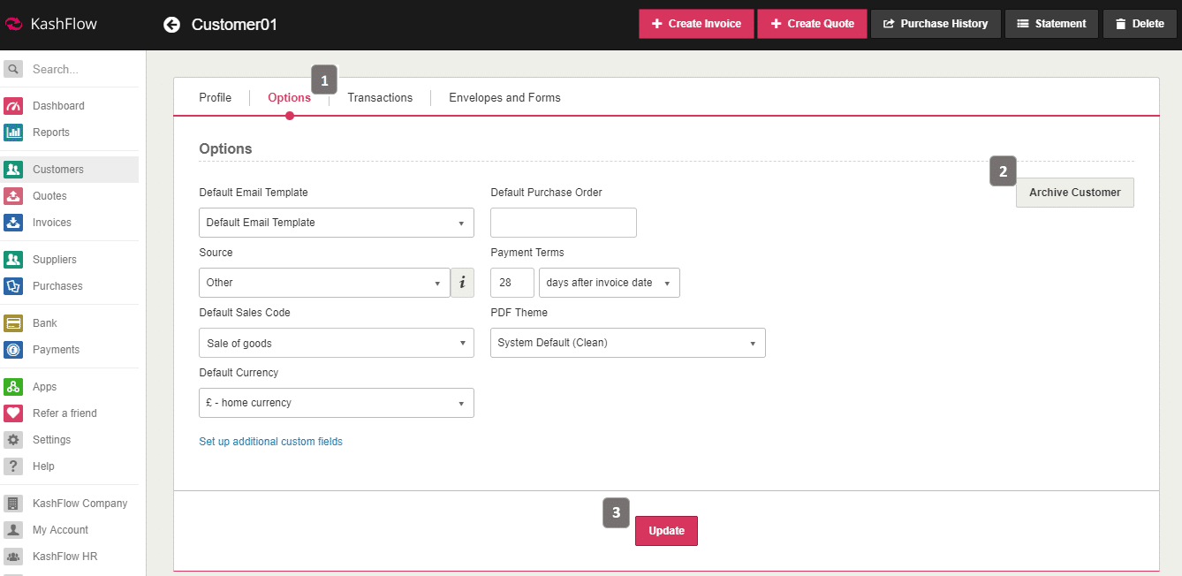
Task: Open Bank via its card icon
Action: [13, 323]
